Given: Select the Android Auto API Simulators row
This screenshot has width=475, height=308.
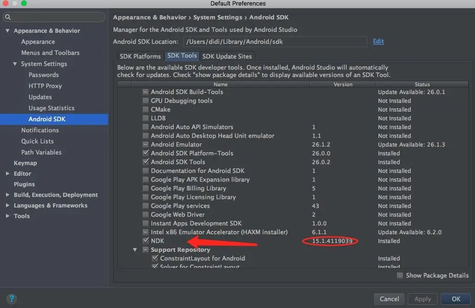Looking at the screenshot, I should pos(293,127).
